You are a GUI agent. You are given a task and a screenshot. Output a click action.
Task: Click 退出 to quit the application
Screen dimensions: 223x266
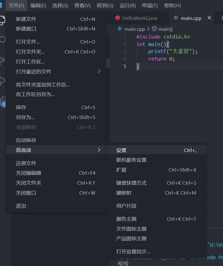(x=56, y=206)
